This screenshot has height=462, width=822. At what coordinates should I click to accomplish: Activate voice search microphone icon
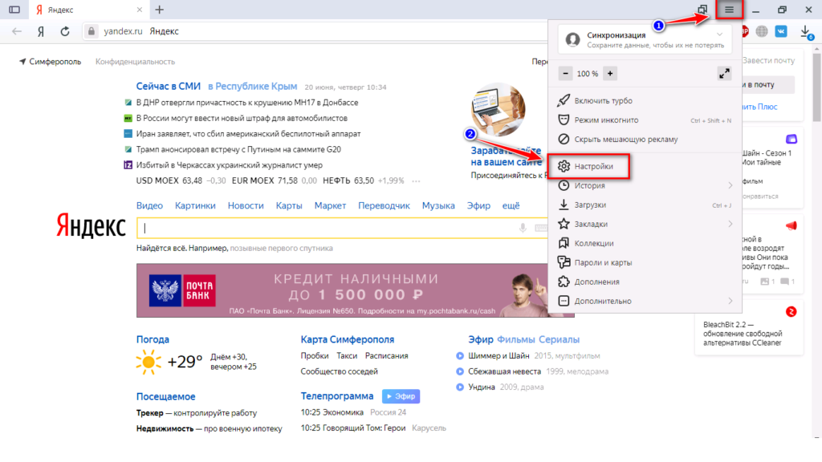(x=523, y=228)
